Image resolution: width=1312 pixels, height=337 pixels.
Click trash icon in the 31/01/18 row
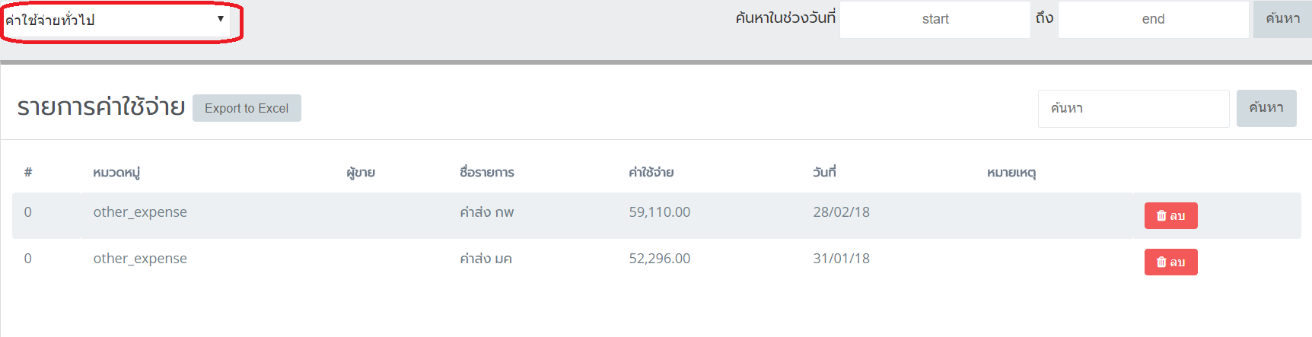point(1161,262)
